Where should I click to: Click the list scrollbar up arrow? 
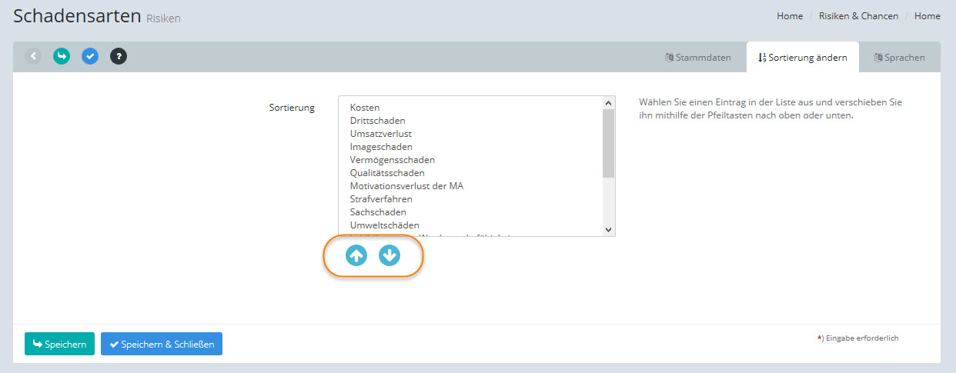point(608,103)
